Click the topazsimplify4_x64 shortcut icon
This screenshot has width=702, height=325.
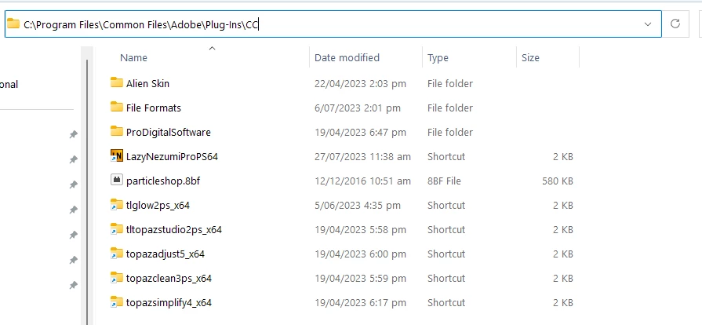click(x=116, y=301)
